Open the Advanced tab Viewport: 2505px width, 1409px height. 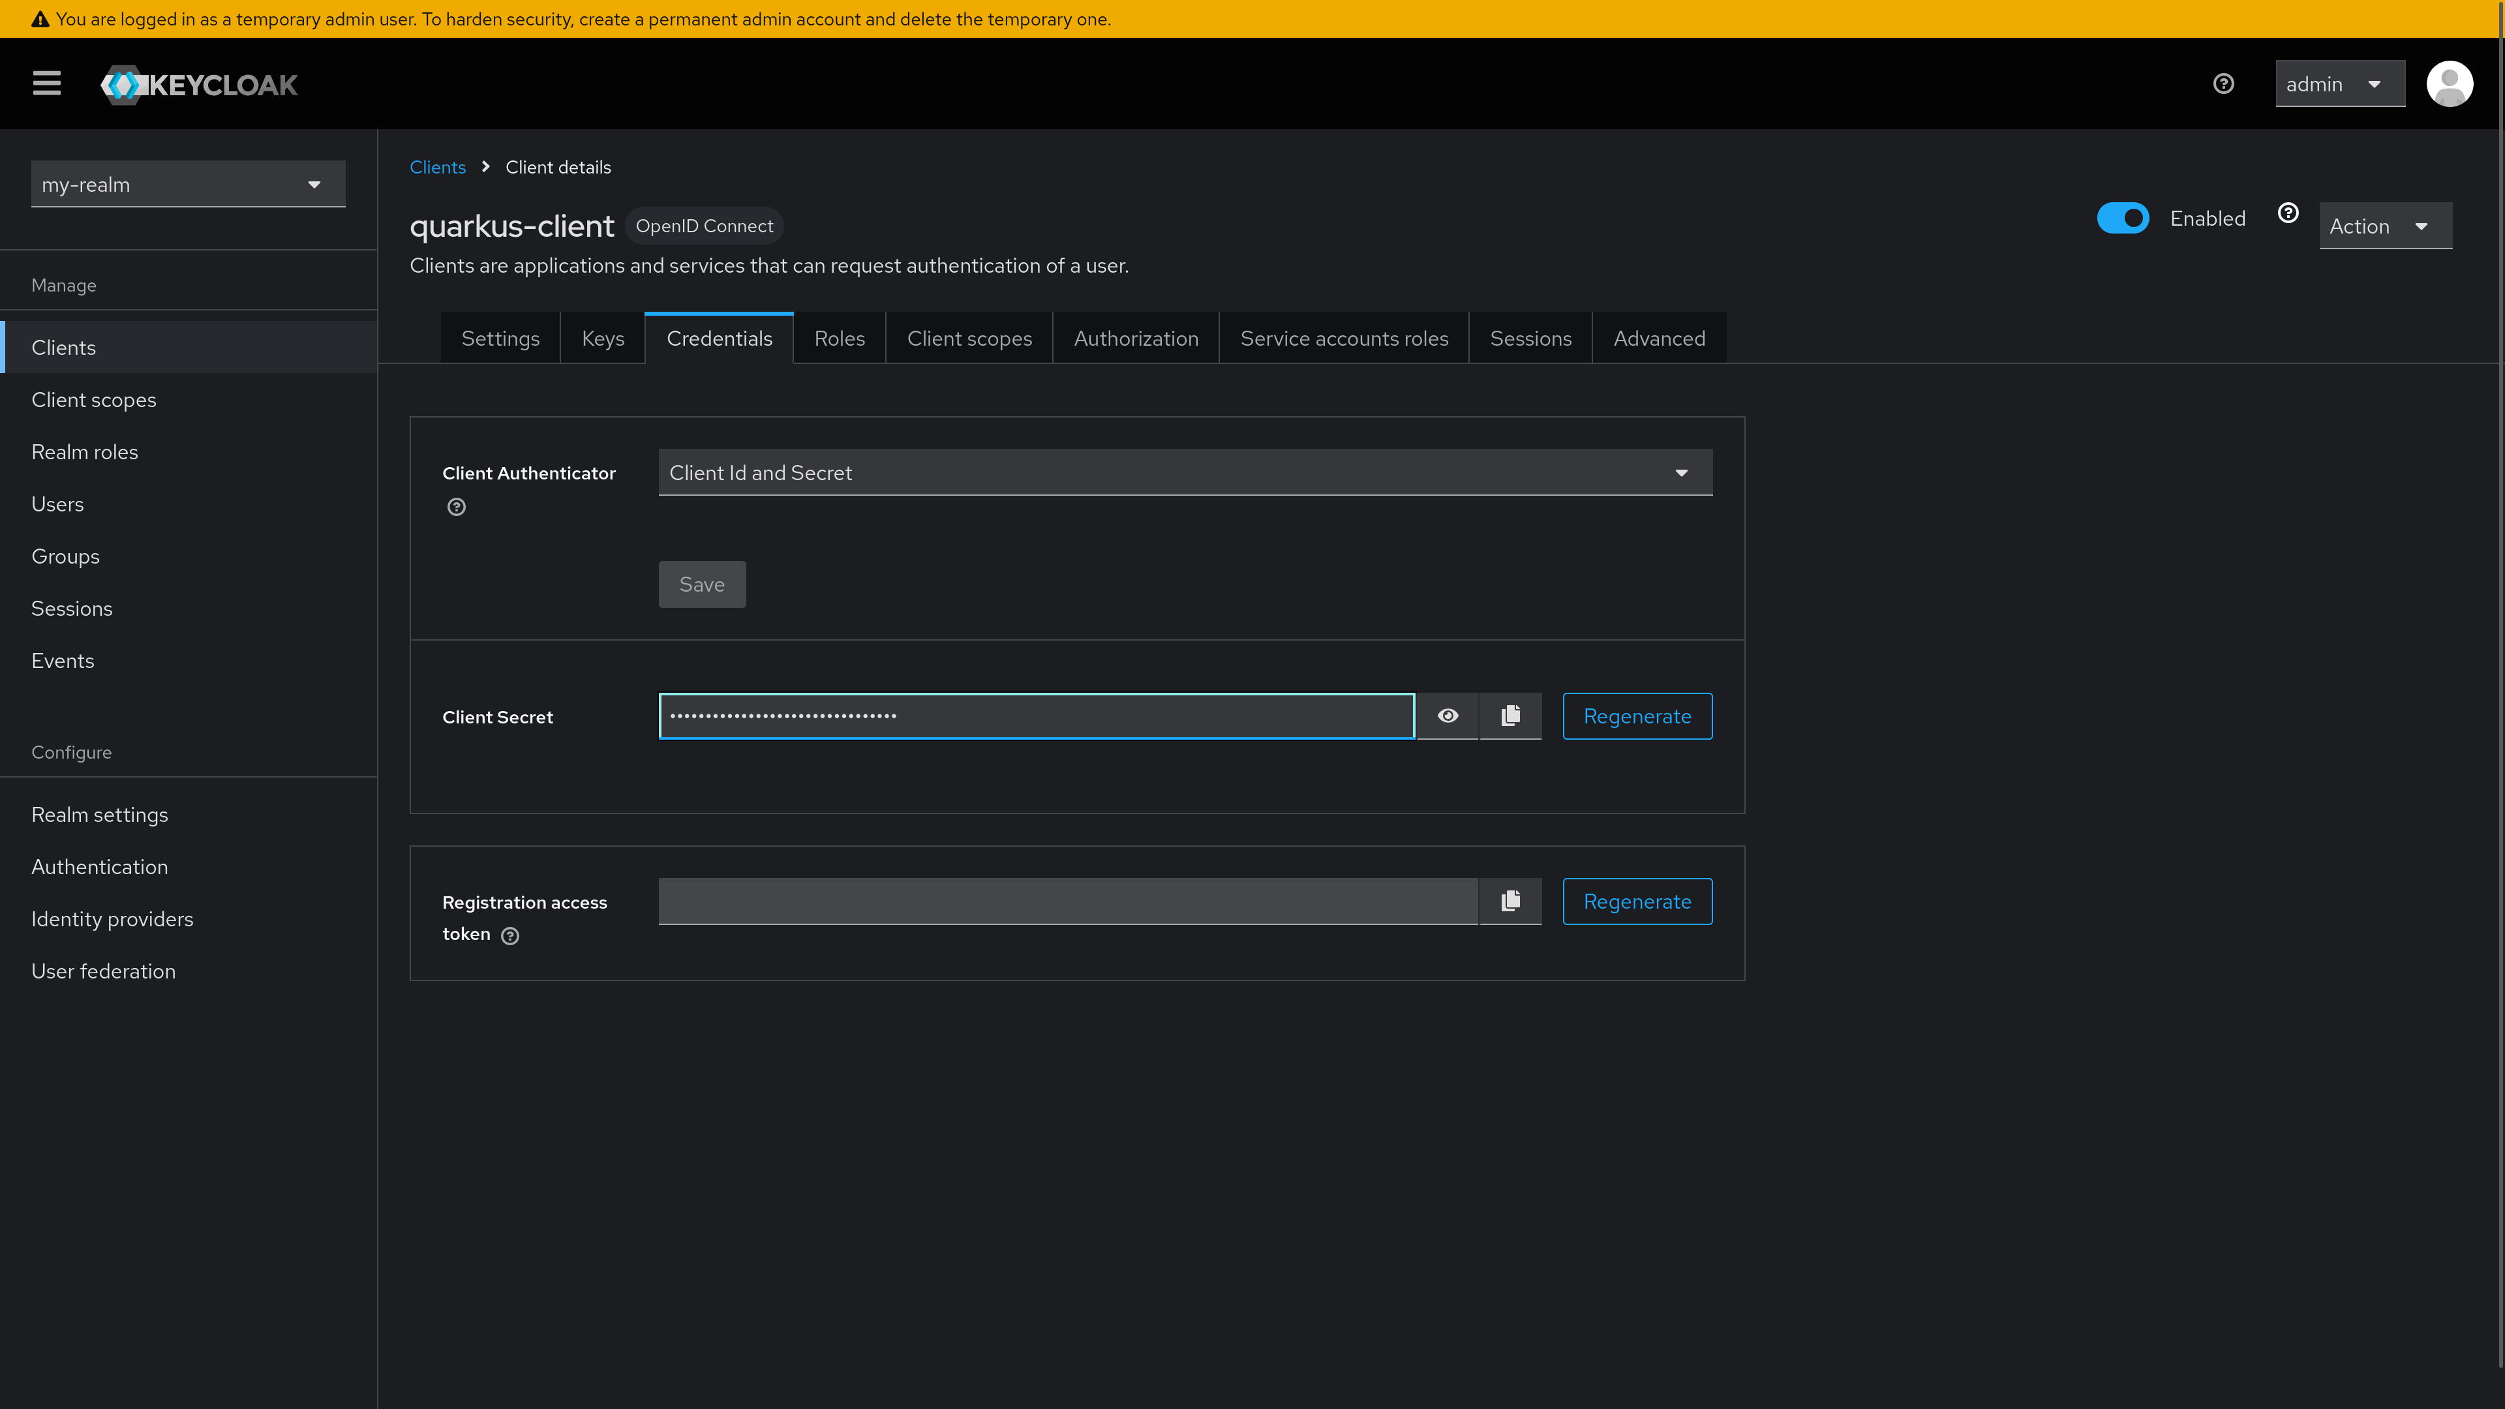[x=1659, y=339]
